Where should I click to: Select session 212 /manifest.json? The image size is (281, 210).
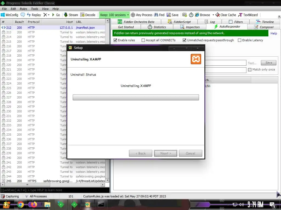(53, 28)
